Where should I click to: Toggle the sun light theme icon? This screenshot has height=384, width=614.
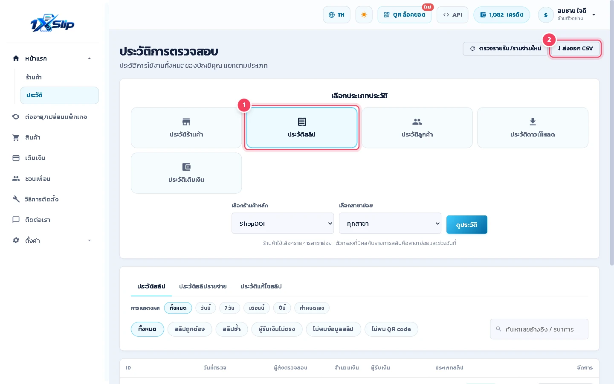[x=364, y=15]
